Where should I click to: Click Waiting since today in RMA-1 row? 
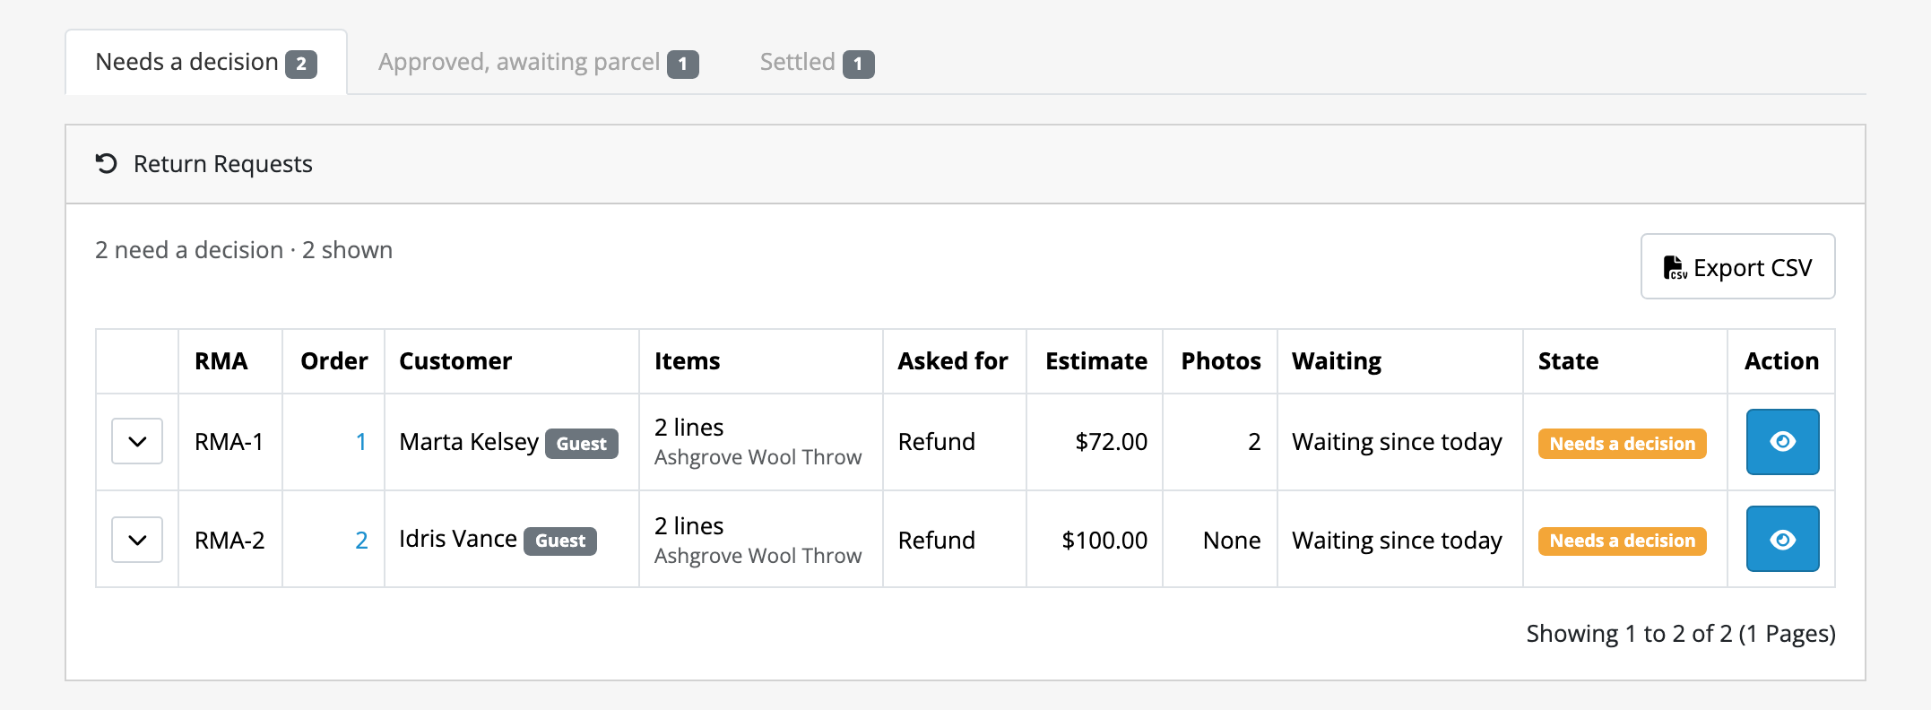(1397, 442)
